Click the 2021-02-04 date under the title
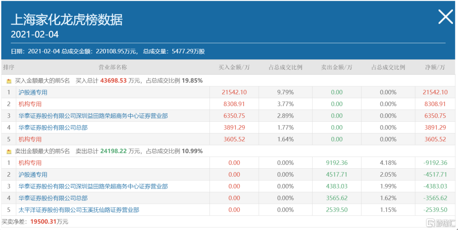This screenshot has height=230, width=458. pos(35,35)
